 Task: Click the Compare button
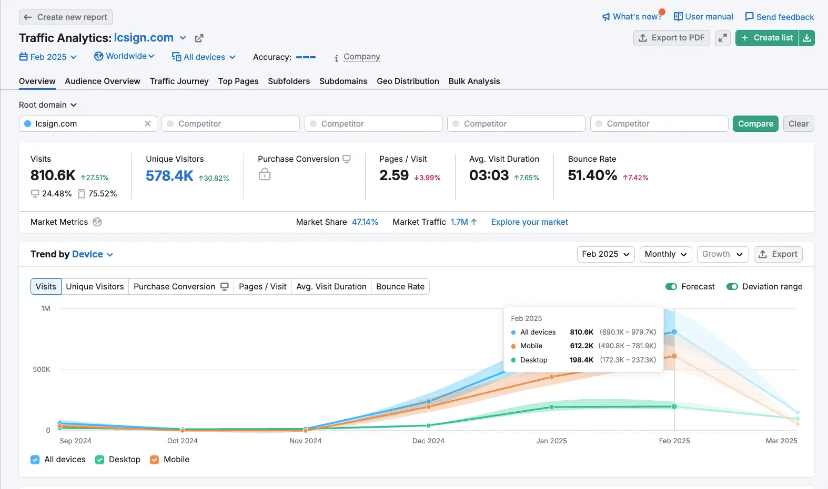pyautogui.click(x=755, y=124)
